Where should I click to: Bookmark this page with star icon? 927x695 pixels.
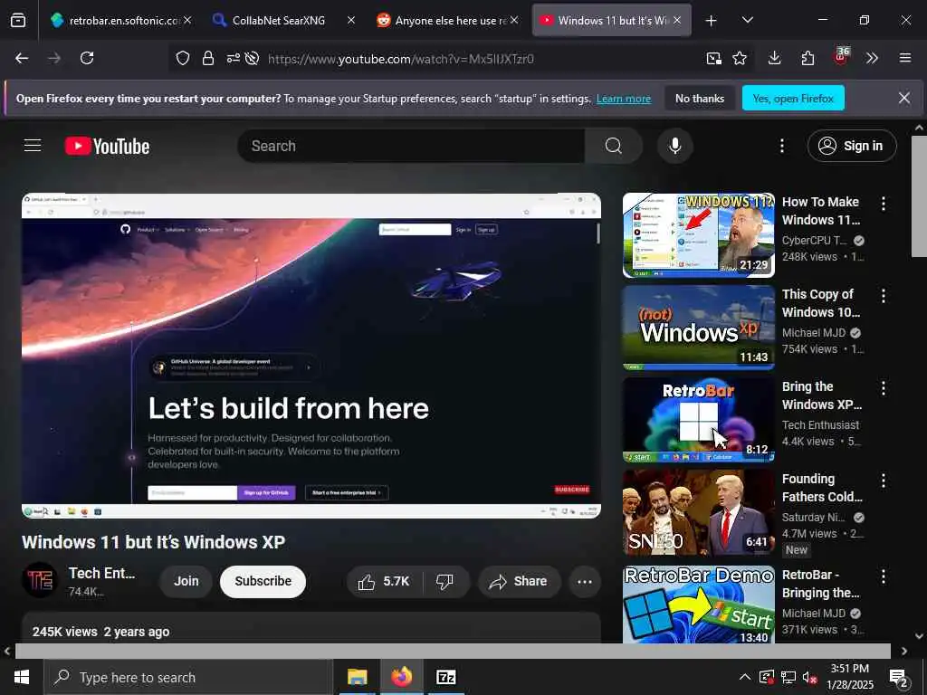tap(740, 58)
